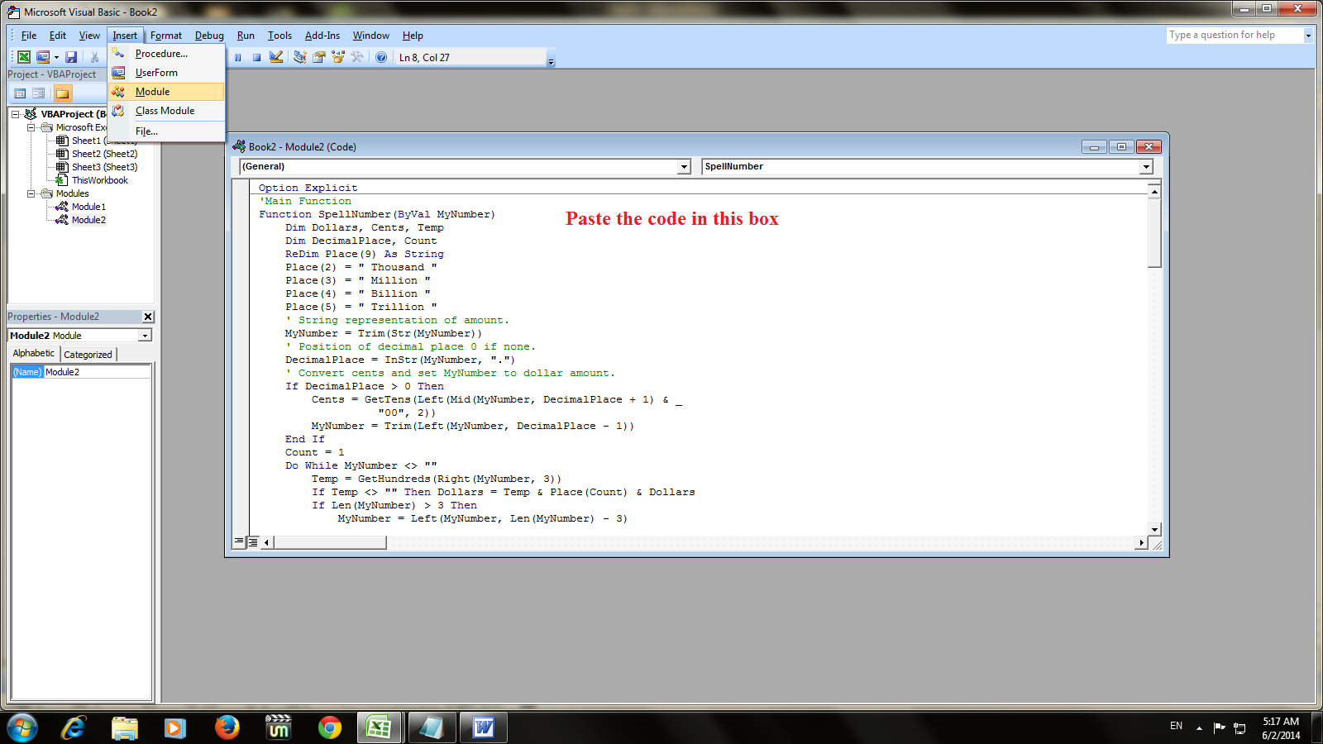Select Sheet2 (Sheet2) in the project tree
This screenshot has height=744, width=1323.
pos(104,154)
